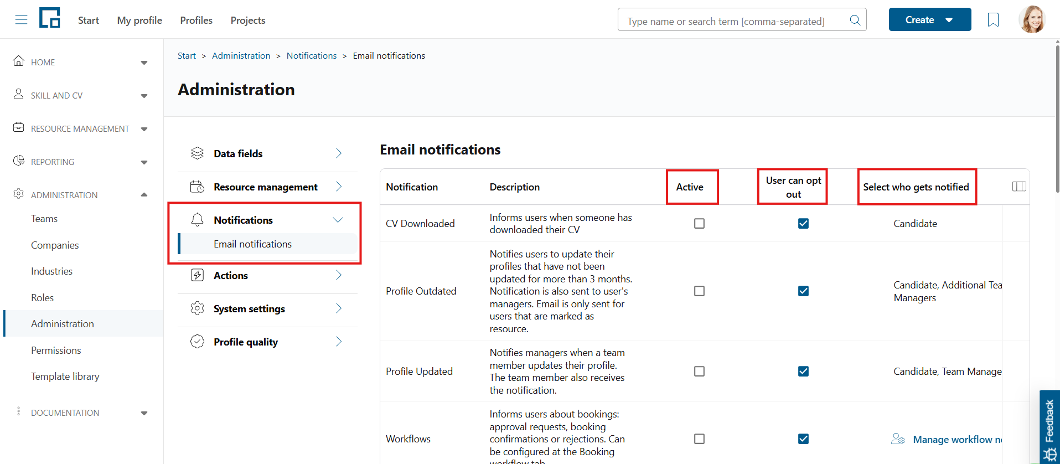This screenshot has height=464, width=1060.
Task: Click the Actions lightning icon
Action: [x=198, y=275]
